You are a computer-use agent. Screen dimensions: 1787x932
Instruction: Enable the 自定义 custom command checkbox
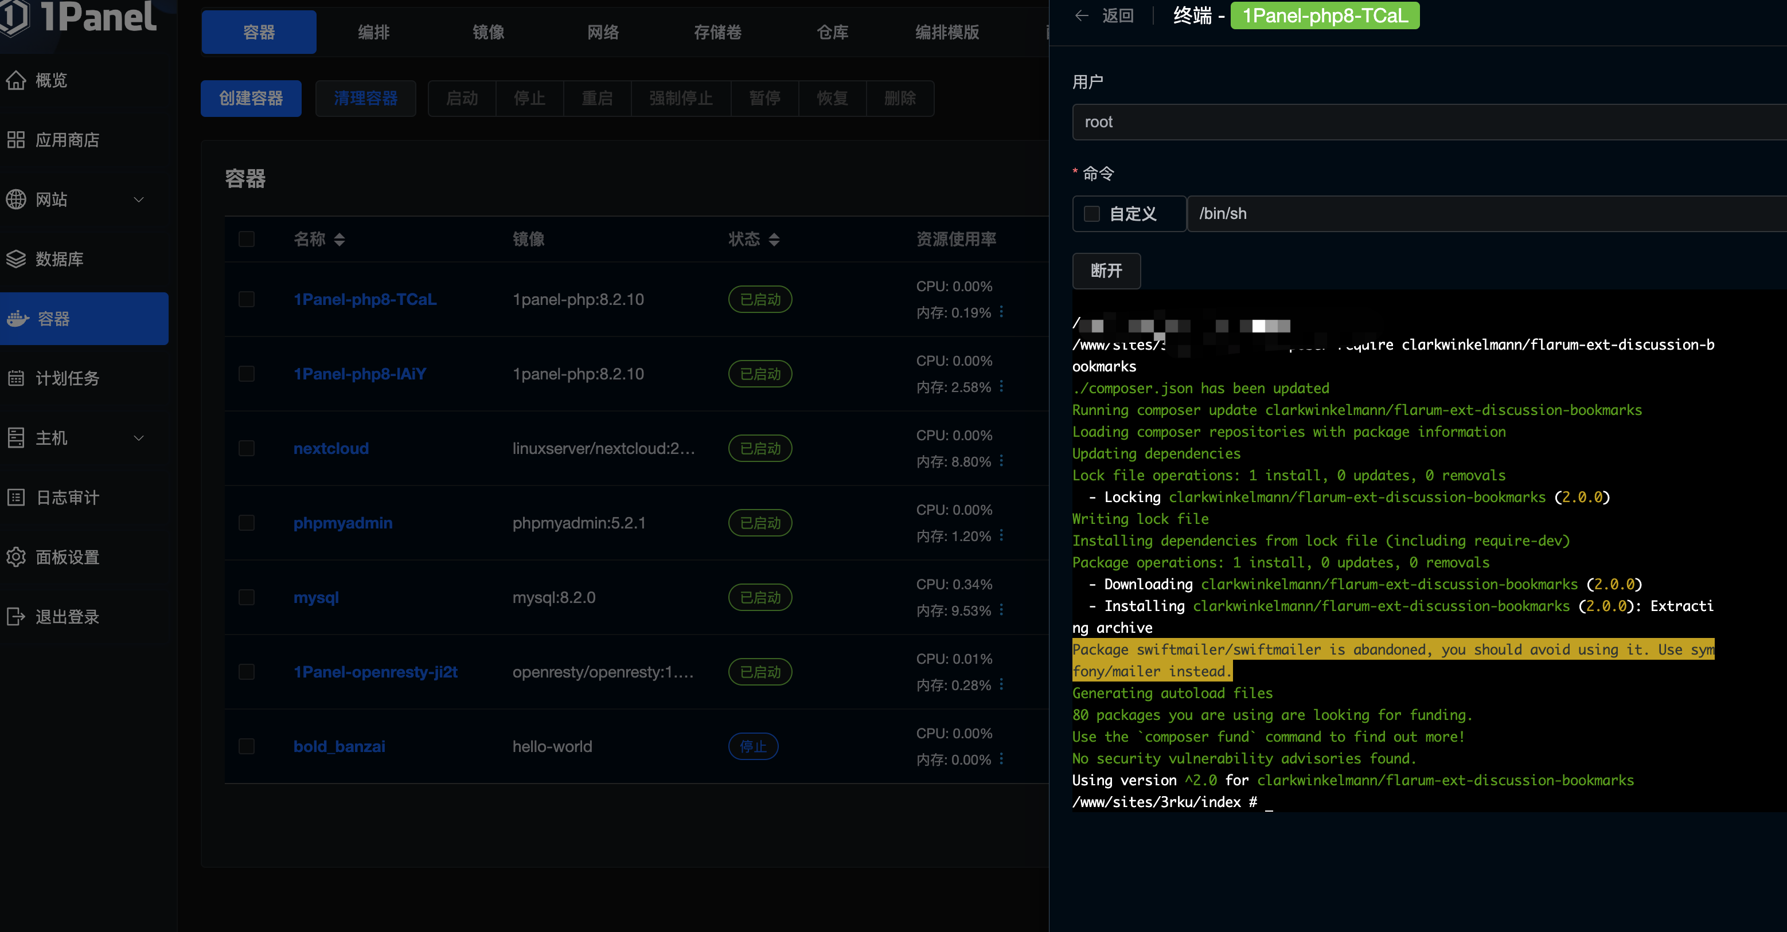coord(1091,214)
